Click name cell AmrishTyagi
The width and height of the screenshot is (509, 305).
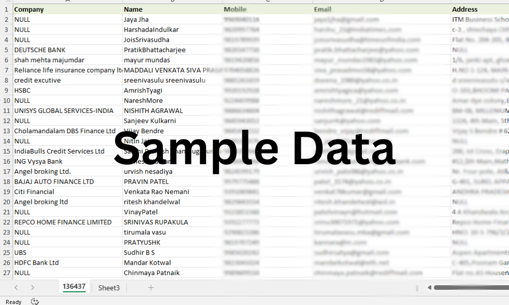(x=173, y=90)
